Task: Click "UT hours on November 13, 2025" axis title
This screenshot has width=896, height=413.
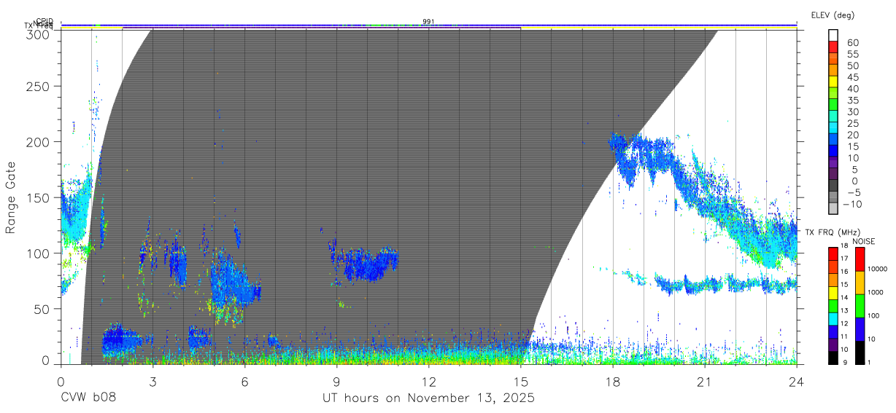Action: click(429, 398)
